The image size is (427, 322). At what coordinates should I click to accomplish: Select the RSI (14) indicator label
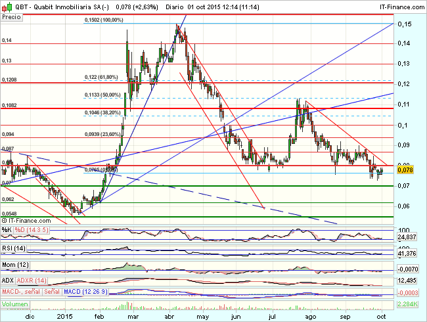[14, 248]
